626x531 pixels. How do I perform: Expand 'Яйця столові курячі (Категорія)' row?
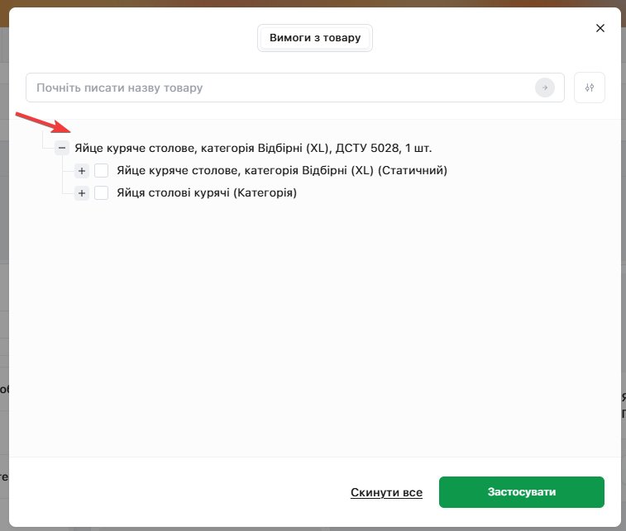click(82, 193)
